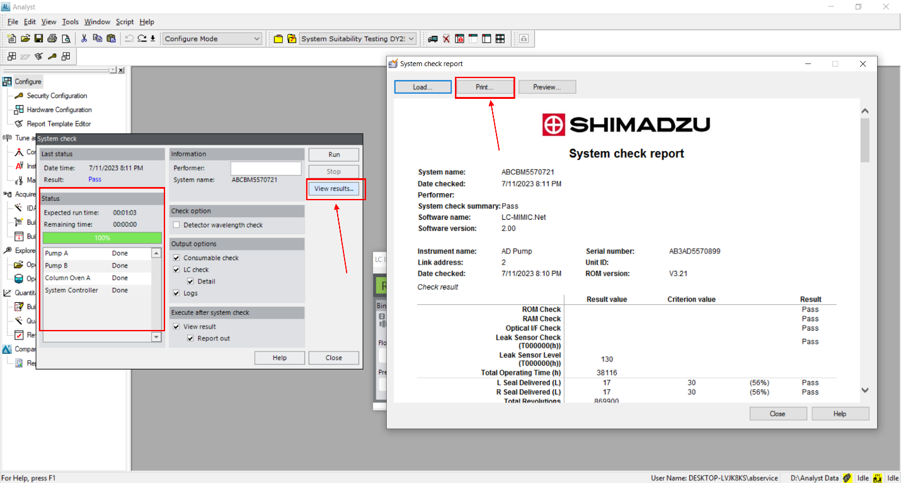Viewport: 901px width, 483px height.
Task: Open the Tools menu
Action: 69,21
